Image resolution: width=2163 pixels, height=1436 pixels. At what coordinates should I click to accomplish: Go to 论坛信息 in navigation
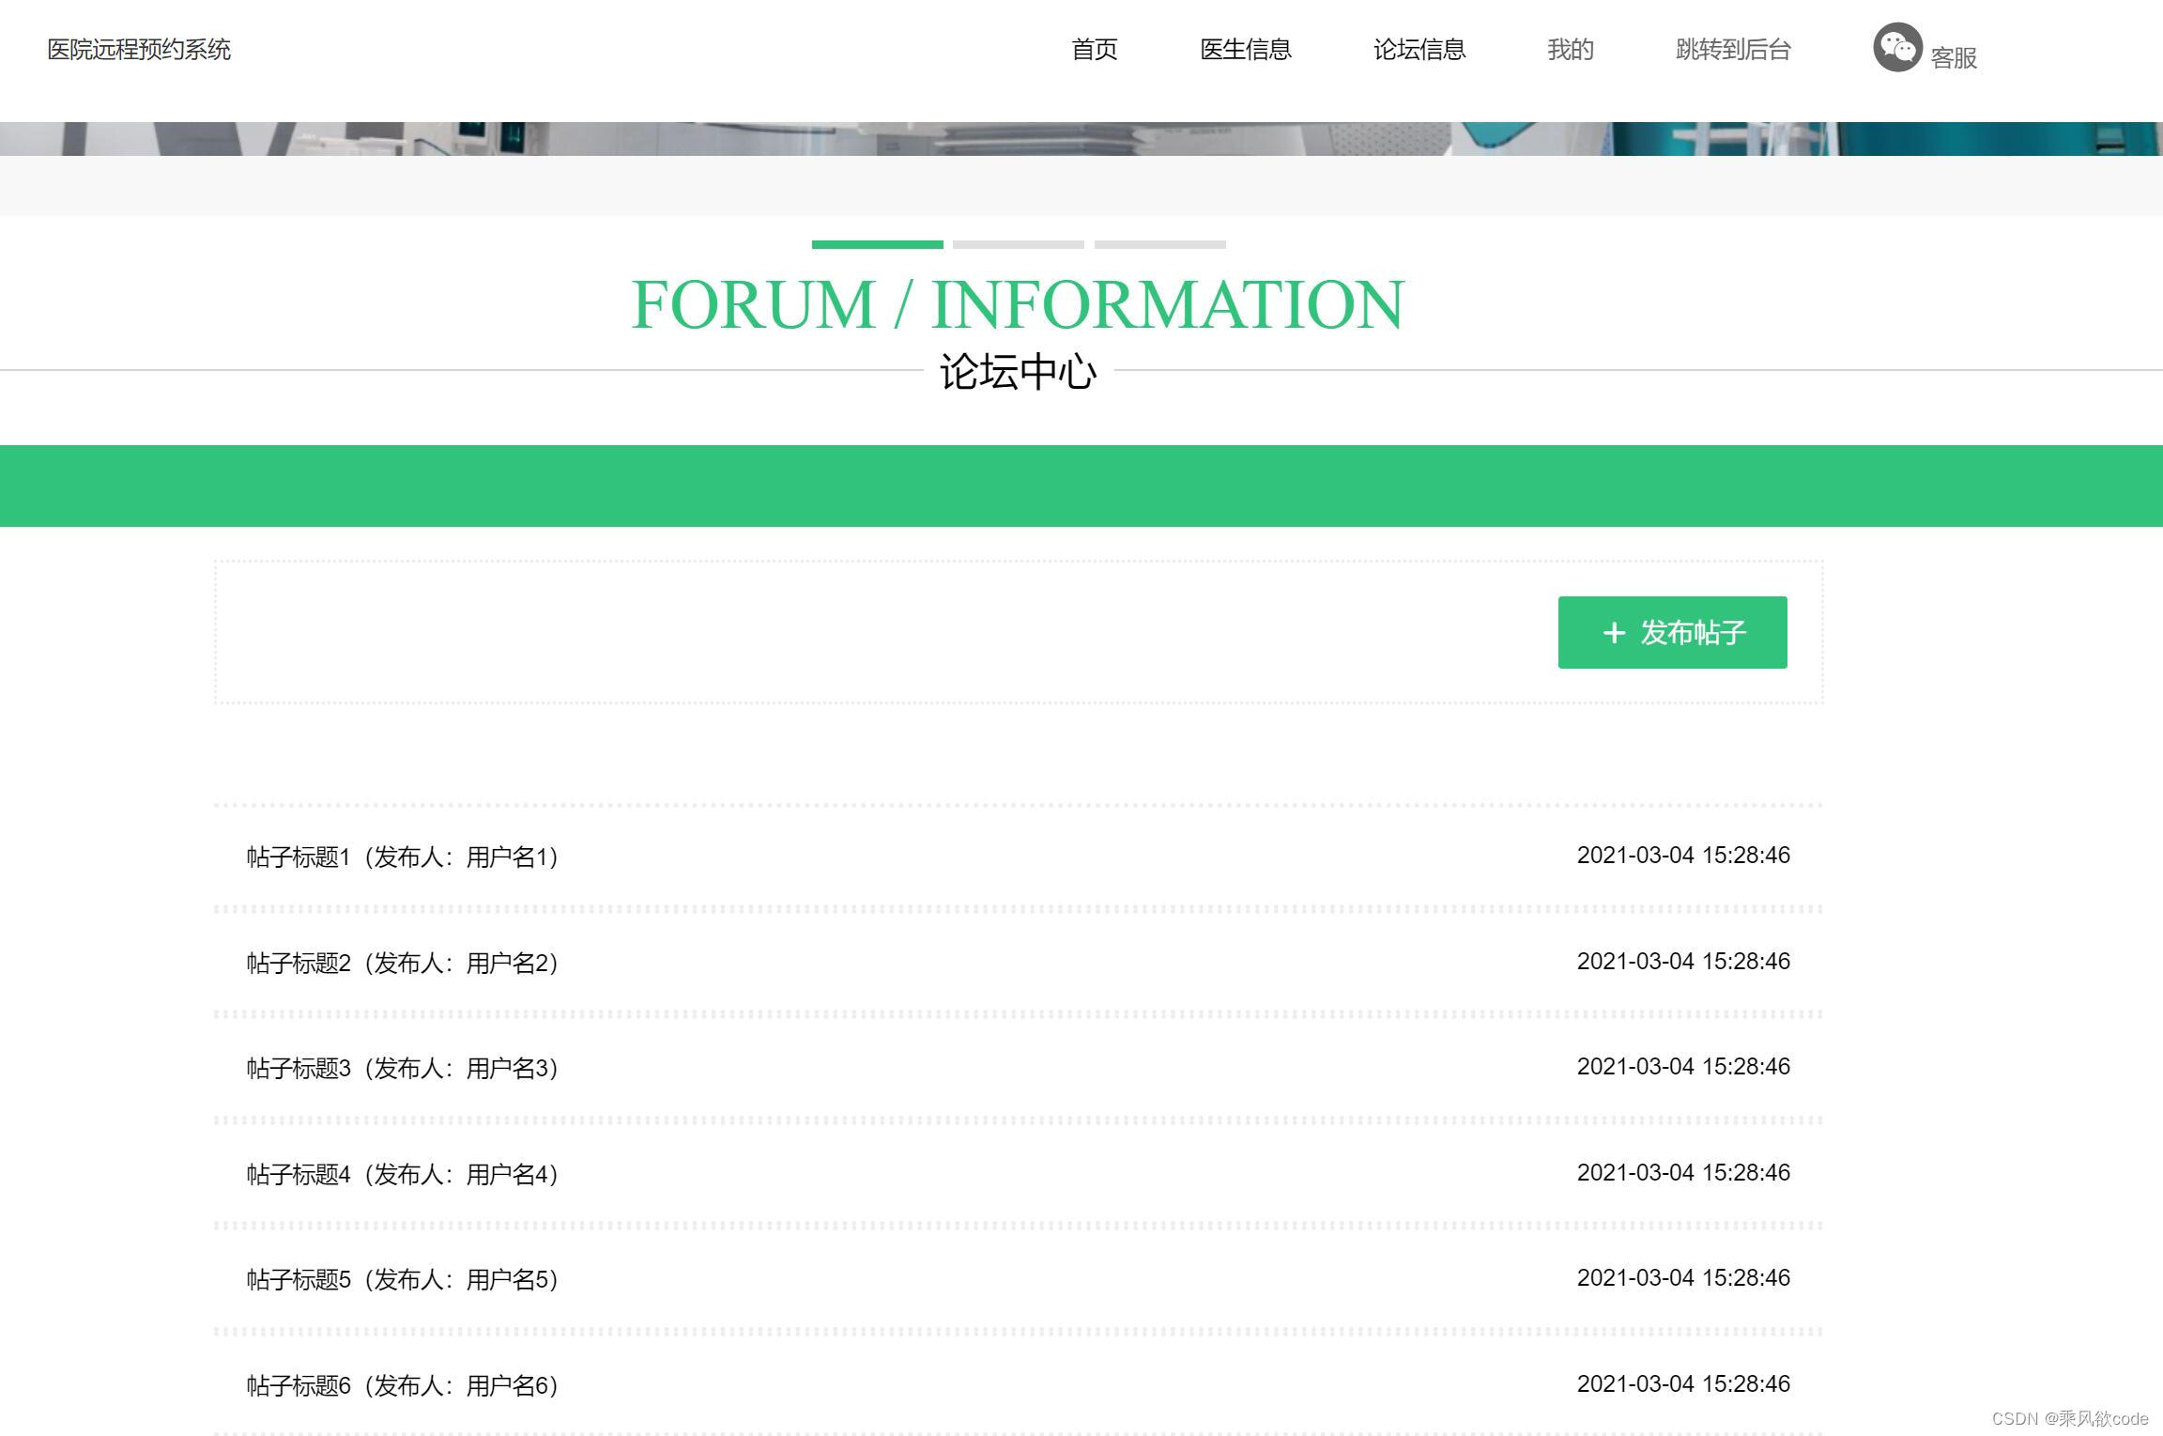pos(1419,49)
